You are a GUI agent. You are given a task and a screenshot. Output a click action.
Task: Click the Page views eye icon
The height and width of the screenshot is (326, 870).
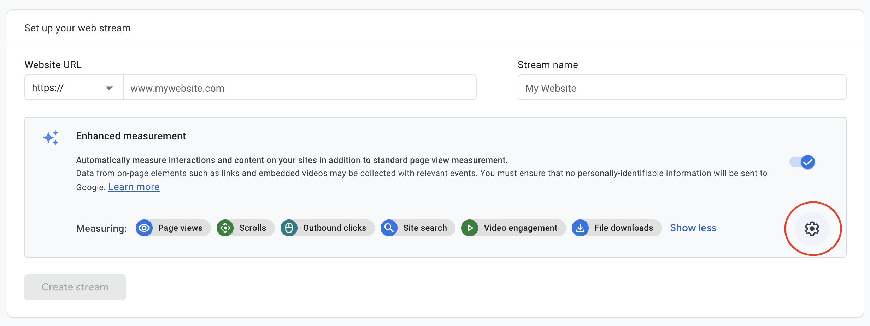145,228
